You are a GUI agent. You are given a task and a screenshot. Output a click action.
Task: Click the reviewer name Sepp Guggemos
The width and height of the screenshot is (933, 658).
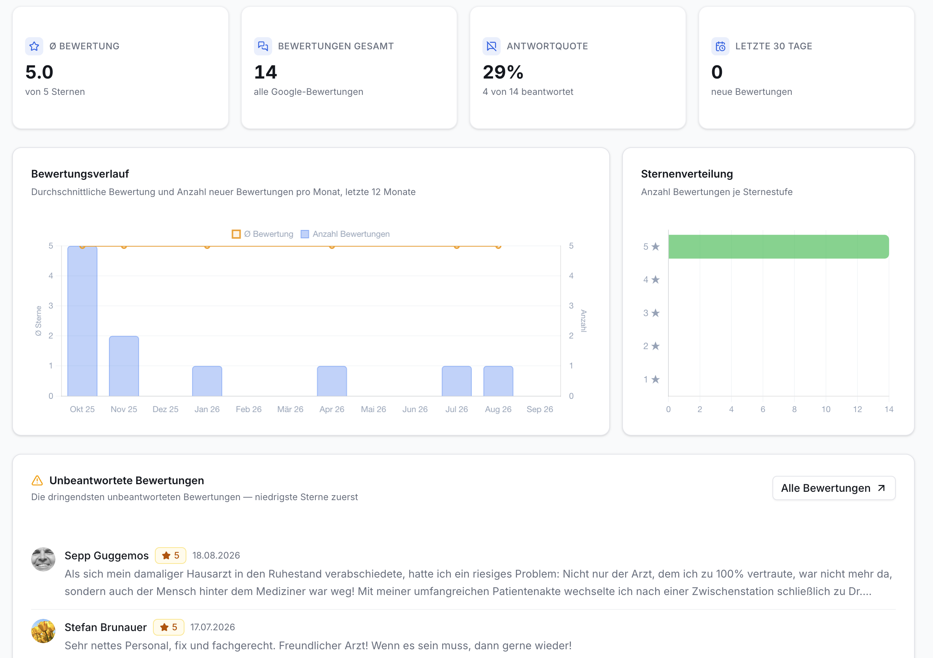[106, 555]
